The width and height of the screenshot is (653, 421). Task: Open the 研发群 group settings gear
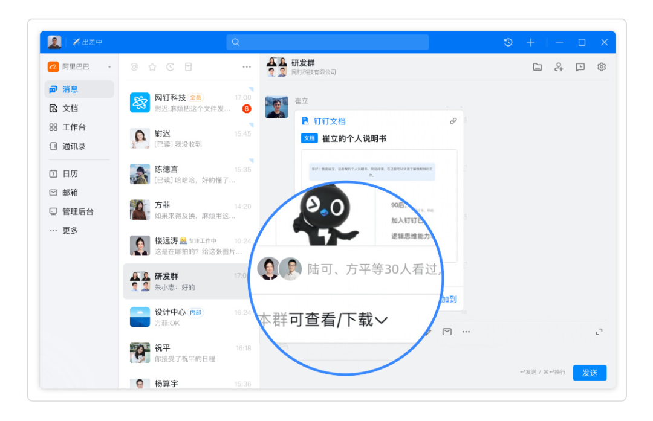coord(602,67)
